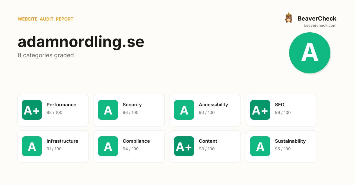Open the beavercheck.com link
Image resolution: width=354 pixels, height=185 pixels.
coord(320,26)
